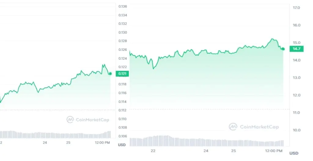Viewport: 313px width, 161px height.
Task: Select the 10.0 label on the right price axis
Action: 296,130
